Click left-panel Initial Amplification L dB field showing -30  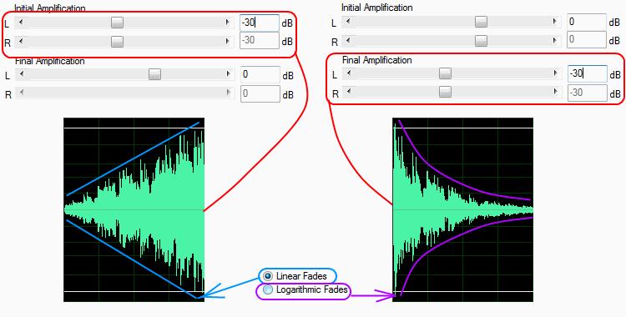[260, 23]
